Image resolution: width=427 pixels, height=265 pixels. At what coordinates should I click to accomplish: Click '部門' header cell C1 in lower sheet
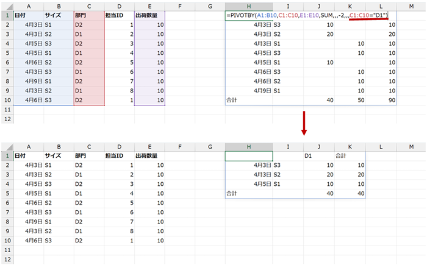coord(89,156)
